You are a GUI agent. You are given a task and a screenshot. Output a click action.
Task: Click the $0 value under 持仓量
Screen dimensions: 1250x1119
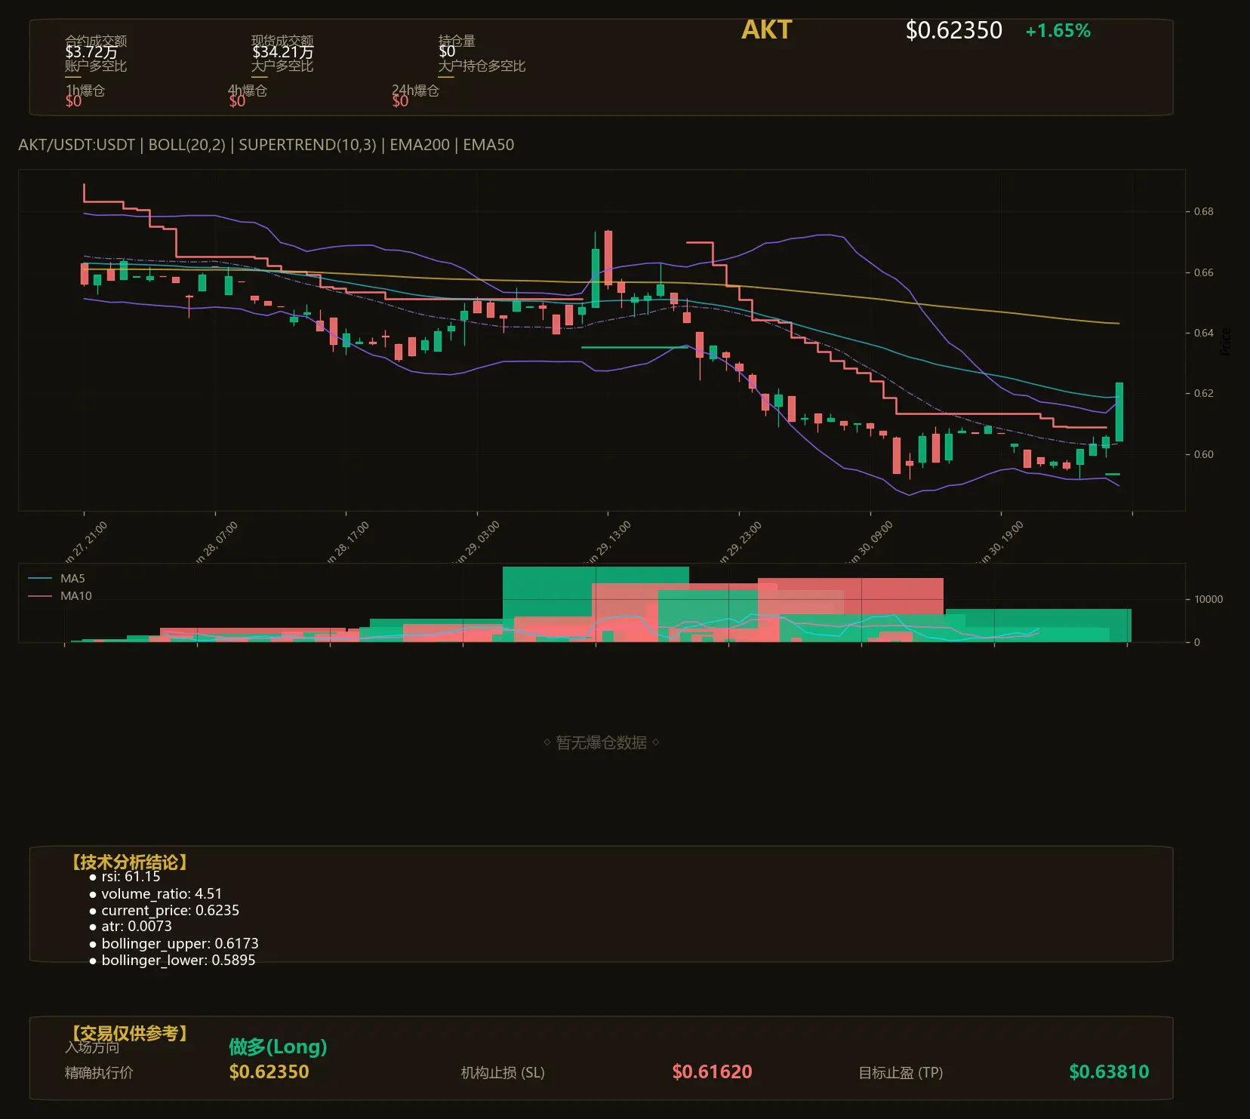447,52
